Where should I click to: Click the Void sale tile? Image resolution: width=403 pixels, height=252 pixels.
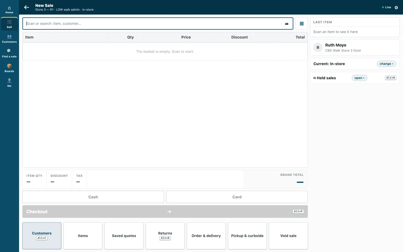[x=288, y=236]
